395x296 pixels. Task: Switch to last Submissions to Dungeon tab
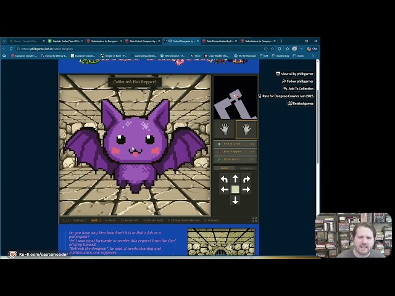[x=258, y=41]
